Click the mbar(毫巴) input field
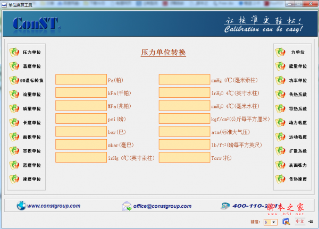 coord(81,145)
